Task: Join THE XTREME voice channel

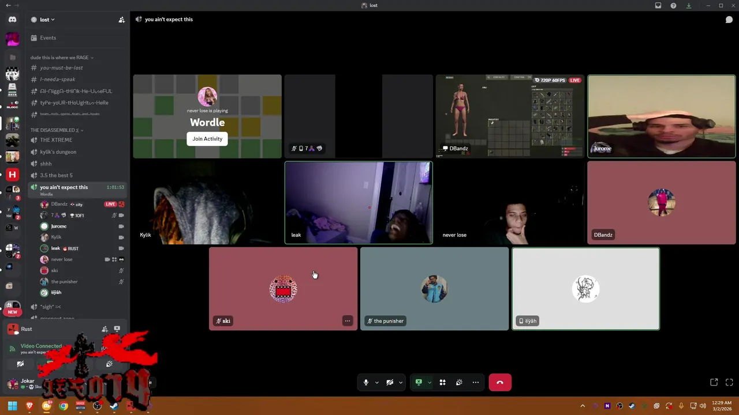Action: pyautogui.click(x=77, y=140)
